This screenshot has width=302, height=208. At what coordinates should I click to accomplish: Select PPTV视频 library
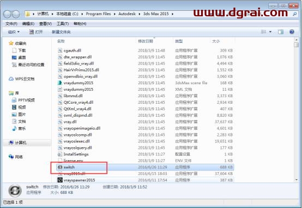(x=26, y=100)
